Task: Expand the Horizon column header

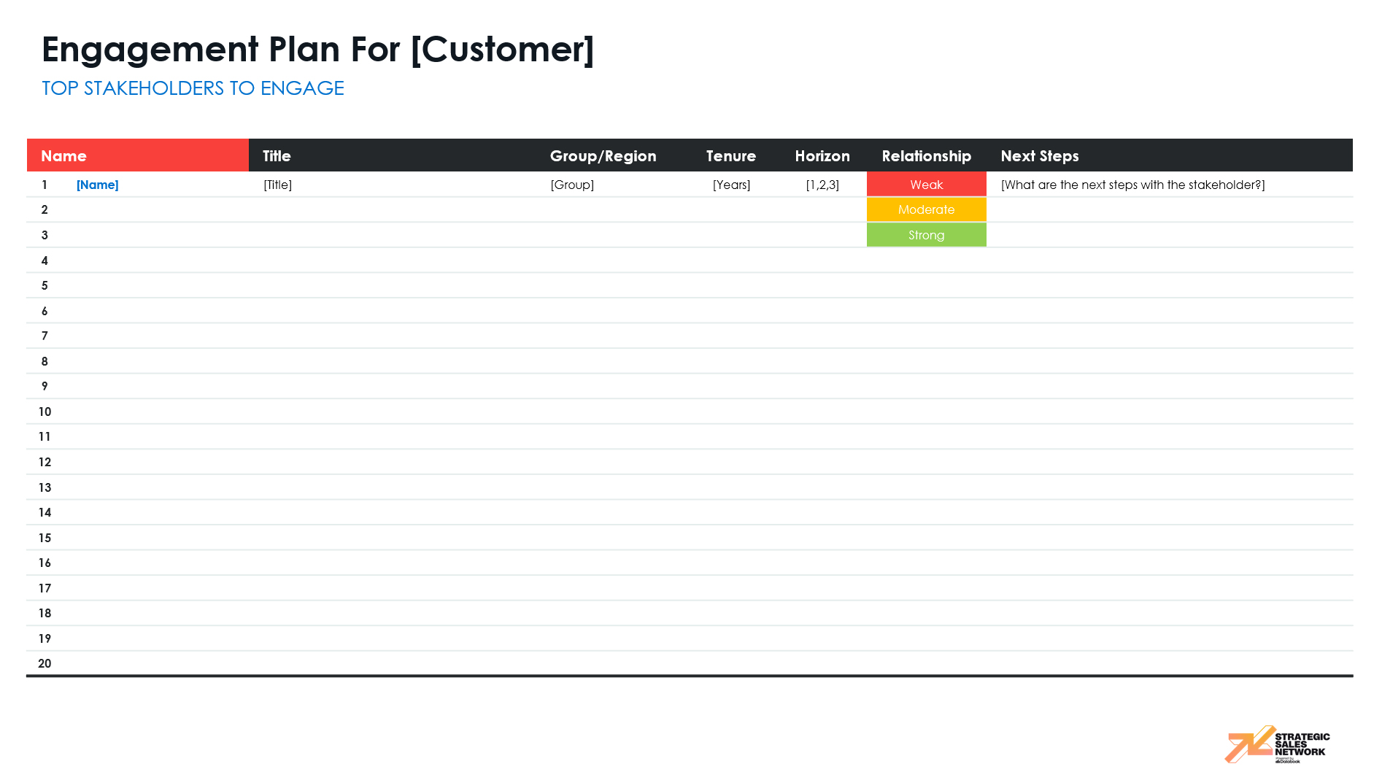Action: point(822,155)
